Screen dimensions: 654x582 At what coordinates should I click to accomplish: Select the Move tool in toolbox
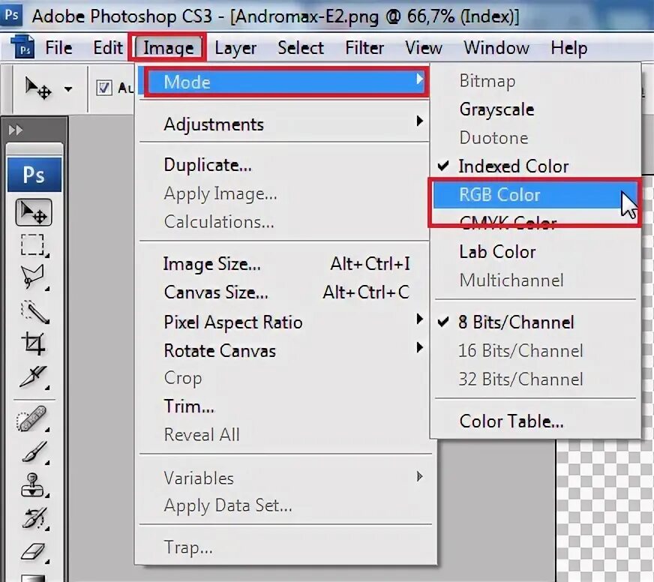(34, 212)
